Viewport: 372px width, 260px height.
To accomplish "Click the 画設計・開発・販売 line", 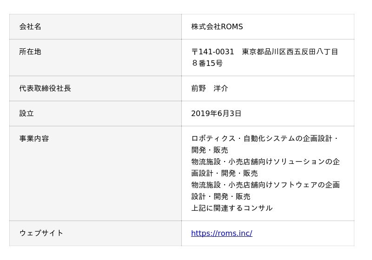I will point(225,173).
